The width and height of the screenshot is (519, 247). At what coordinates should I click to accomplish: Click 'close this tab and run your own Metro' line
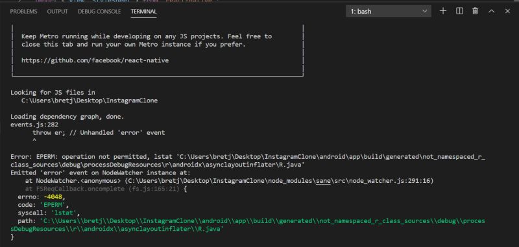pos(134,44)
